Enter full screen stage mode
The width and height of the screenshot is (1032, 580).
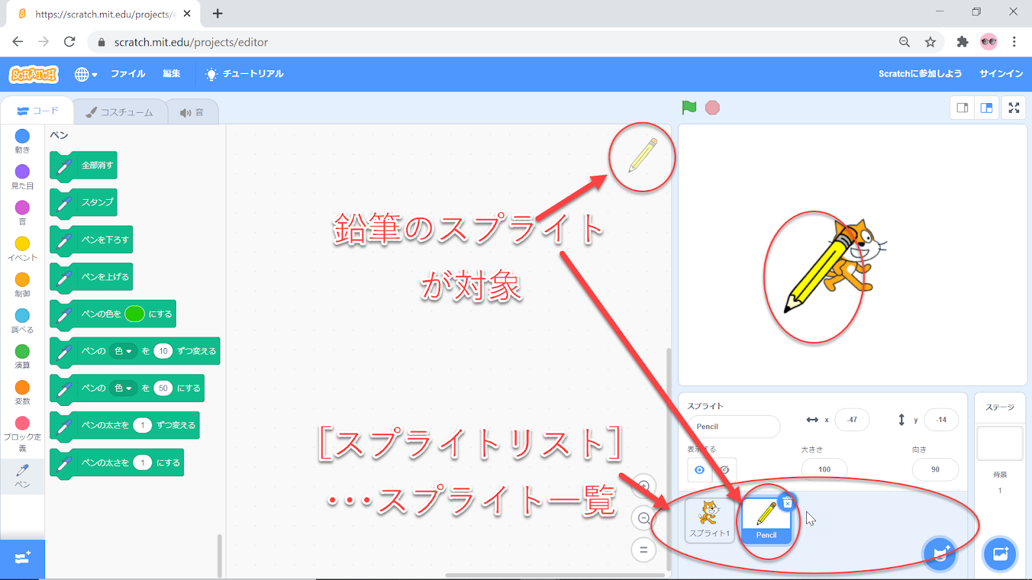pos(1014,108)
